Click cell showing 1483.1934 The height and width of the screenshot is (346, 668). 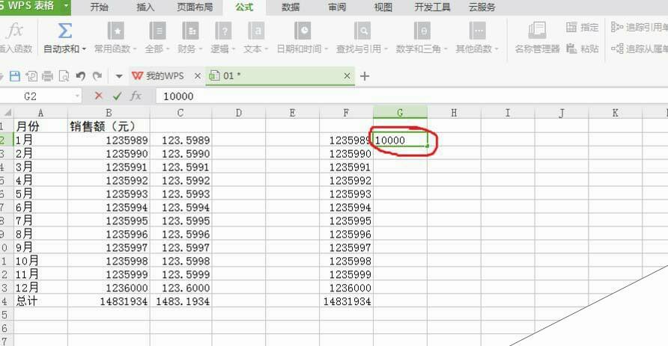180,301
